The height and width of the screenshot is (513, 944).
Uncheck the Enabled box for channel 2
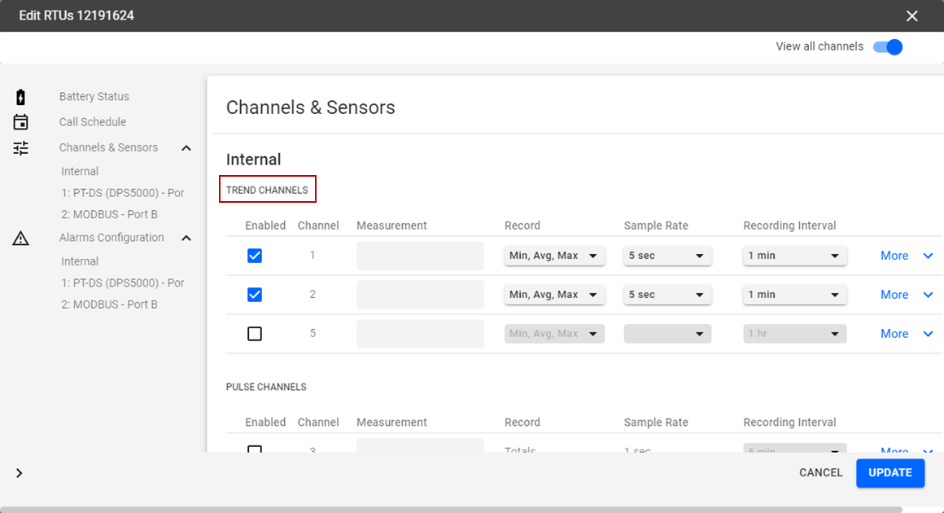255,295
